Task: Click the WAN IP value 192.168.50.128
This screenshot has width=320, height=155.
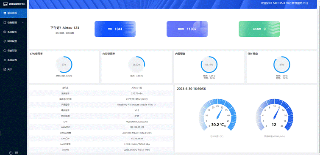Action: coord(137,127)
